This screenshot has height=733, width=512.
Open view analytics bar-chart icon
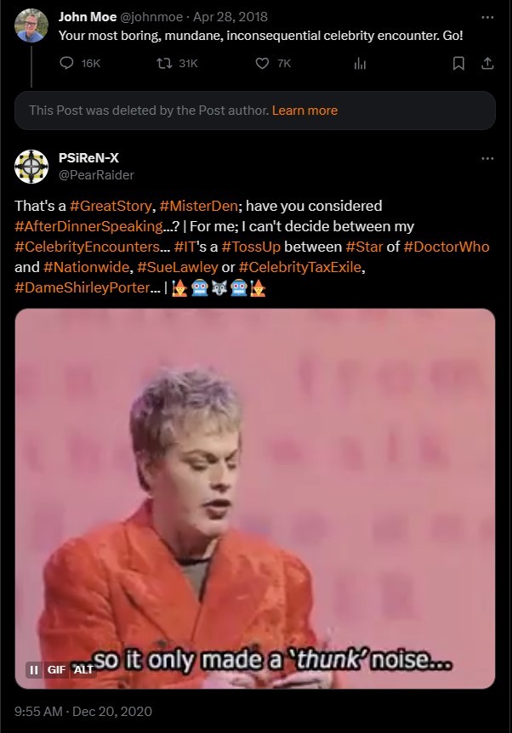360,63
